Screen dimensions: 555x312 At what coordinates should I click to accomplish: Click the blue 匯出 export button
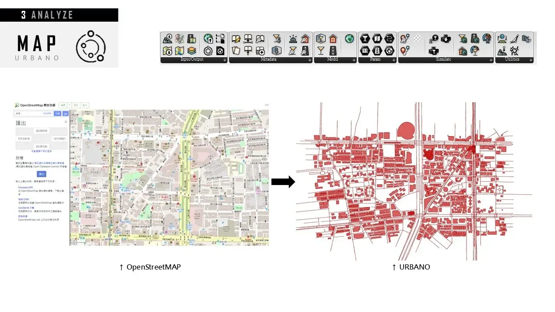pos(42,174)
